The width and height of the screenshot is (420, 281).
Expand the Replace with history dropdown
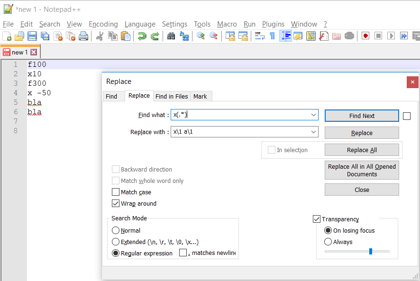coord(313,132)
